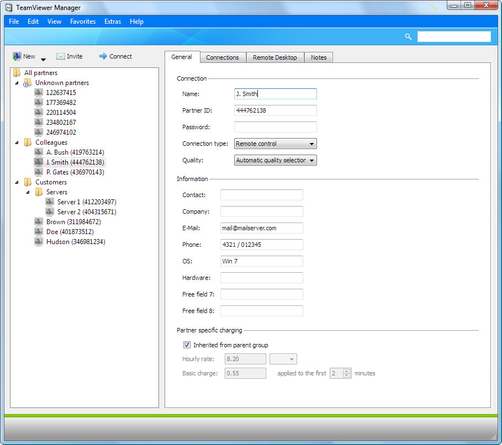
Task: Click the Invite envelope icon
Action: pos(61,56)
